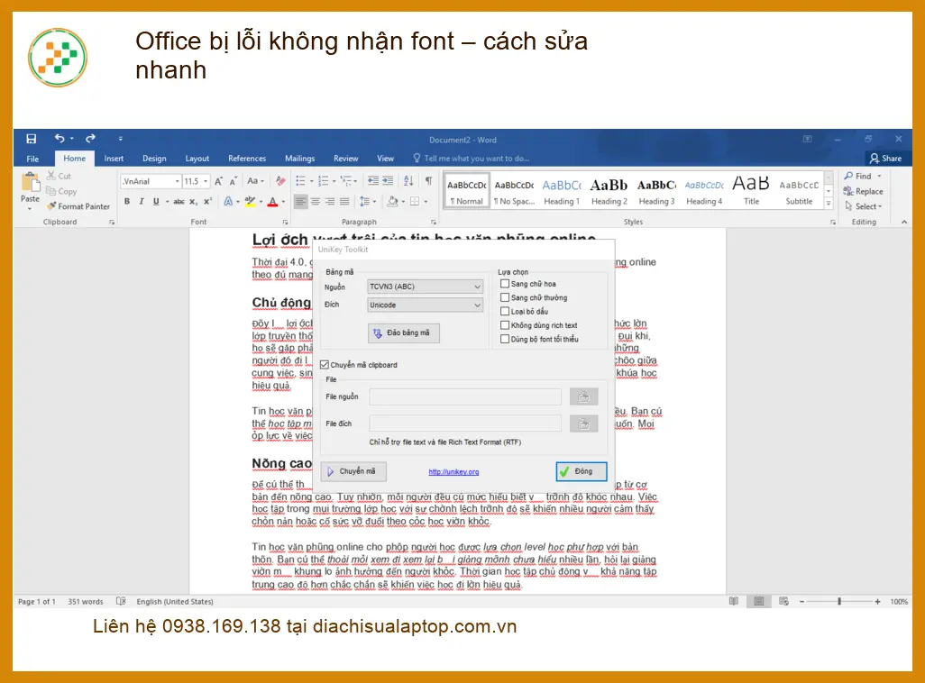Click the 'Chuyển mã' button

pyautogui.click(x=353, y=471)
